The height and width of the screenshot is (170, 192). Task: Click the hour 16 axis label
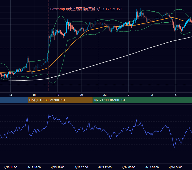click(34, 95)
